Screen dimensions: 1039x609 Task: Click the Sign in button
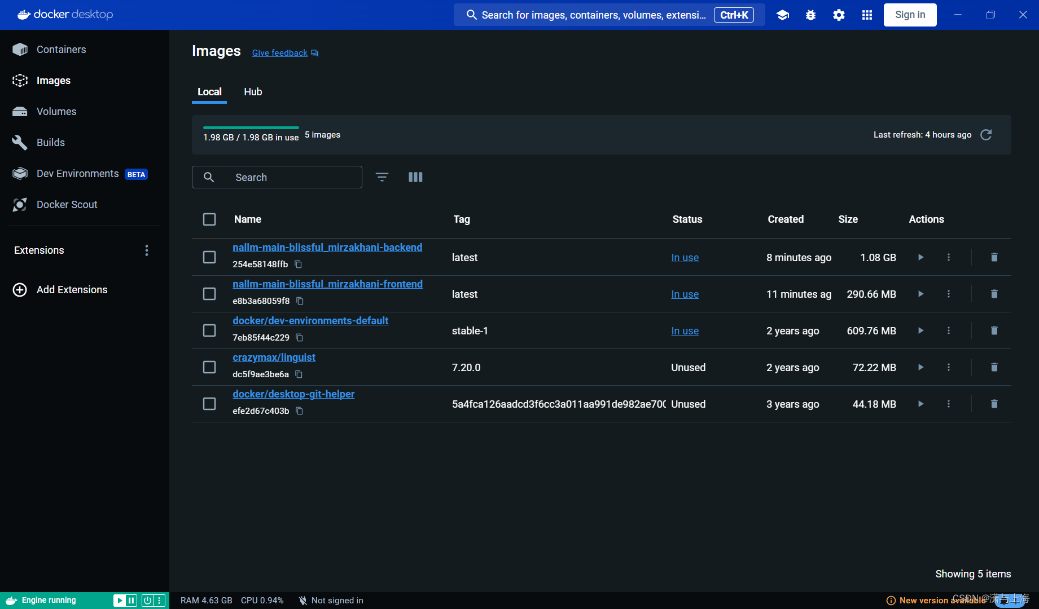click(x=910, y=15)
